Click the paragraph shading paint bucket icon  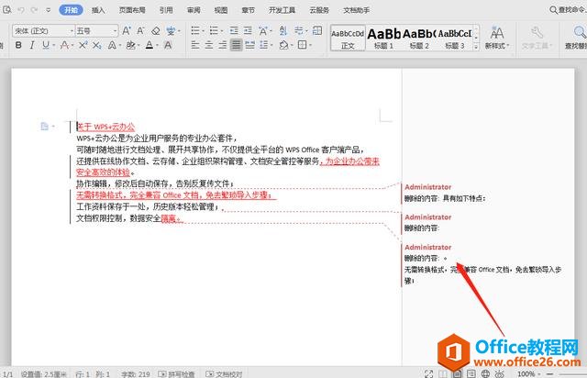click(283, 45)
